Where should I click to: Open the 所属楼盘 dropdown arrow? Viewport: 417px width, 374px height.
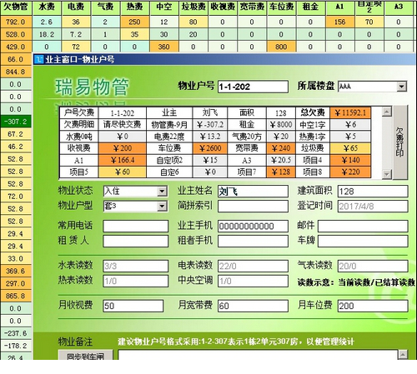click(401, 87)
